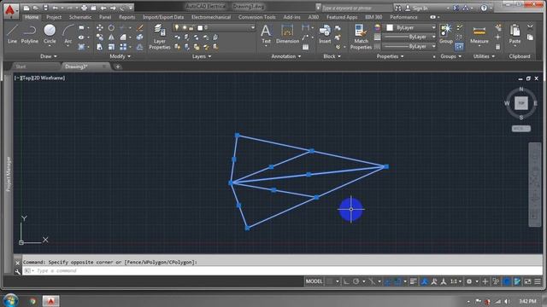The image size is (547, 307).
Task: Expand the Utilities panel
Action: tap(484, 56)
